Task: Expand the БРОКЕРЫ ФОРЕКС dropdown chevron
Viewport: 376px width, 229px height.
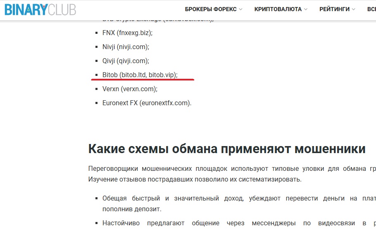Action: tap(240, 9)
